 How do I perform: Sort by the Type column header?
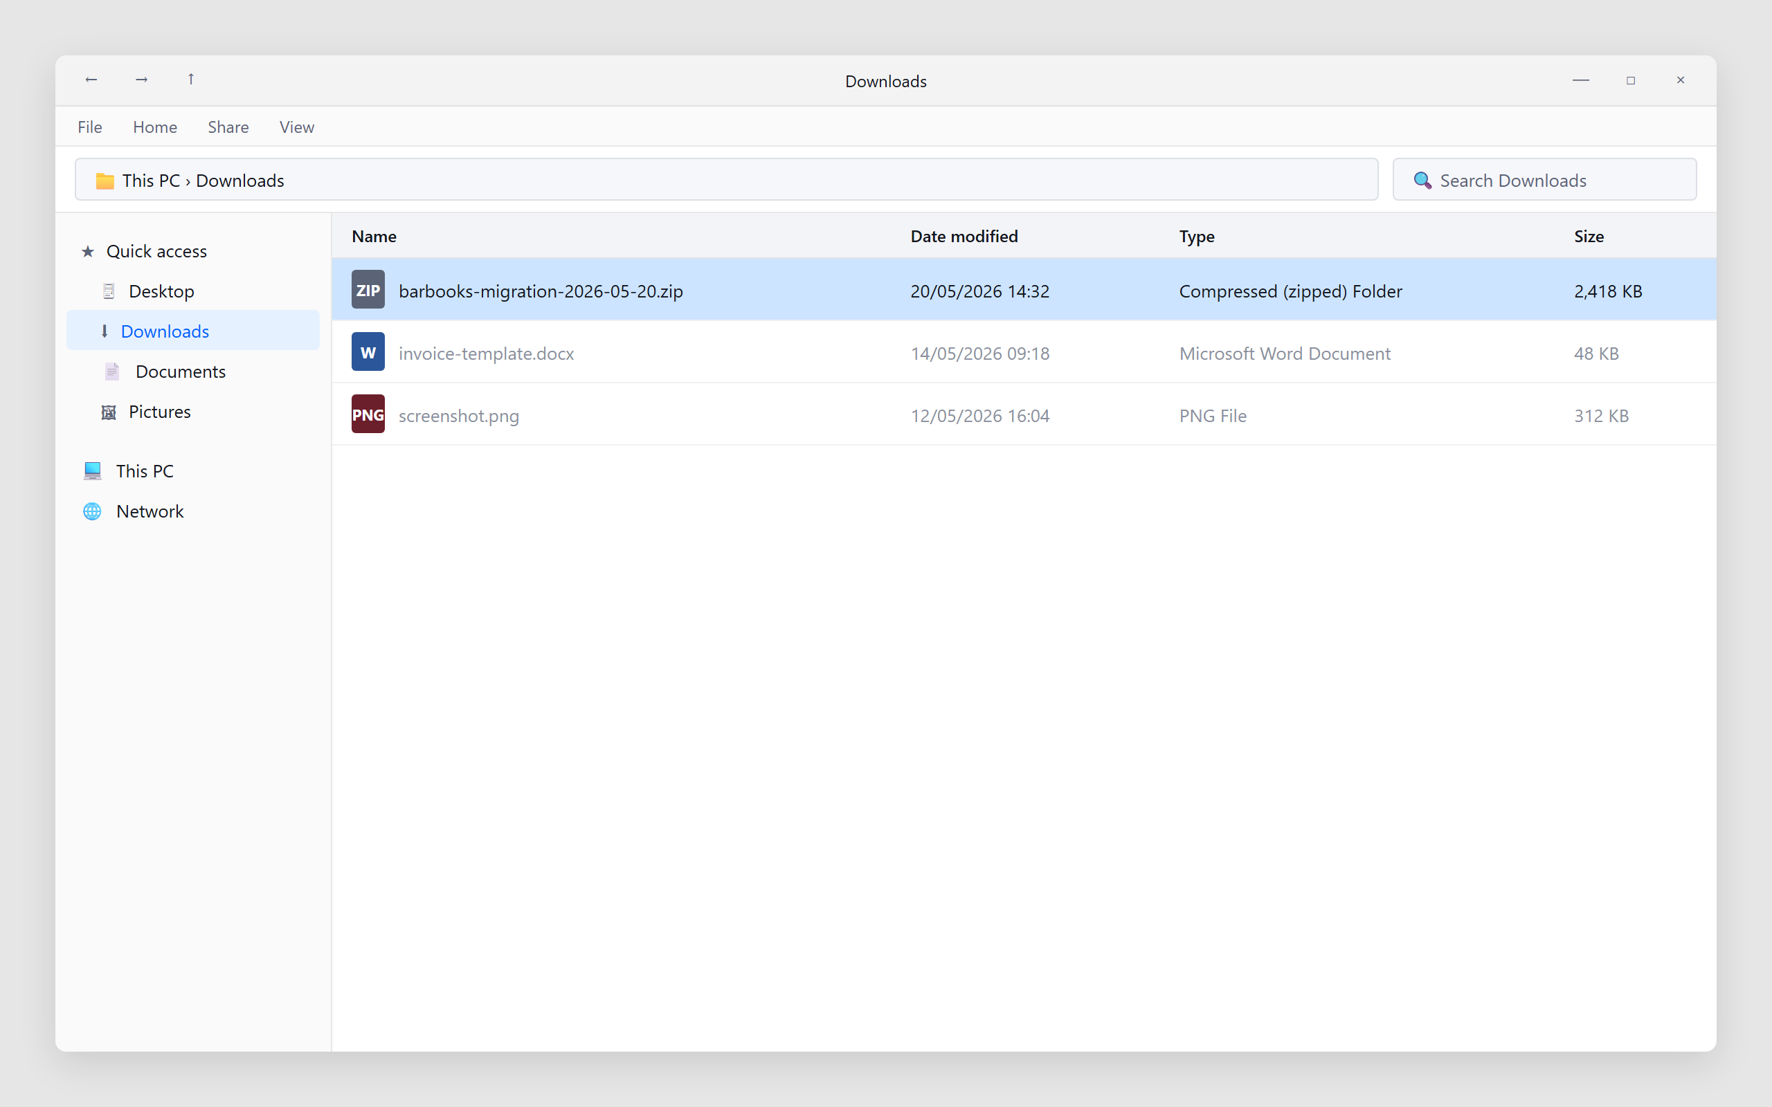click(1197, 237)
